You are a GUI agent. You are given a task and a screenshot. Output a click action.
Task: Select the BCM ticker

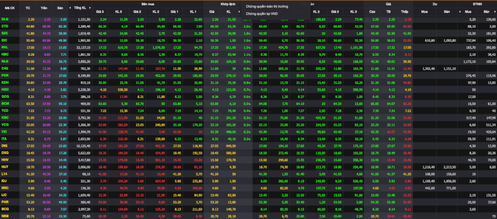click(x=5, y=103)
